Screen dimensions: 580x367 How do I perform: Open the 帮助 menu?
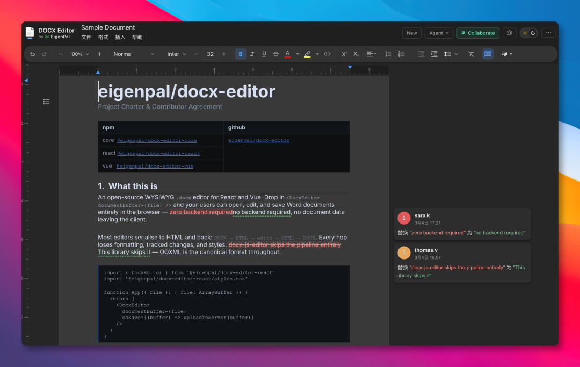[137, 38]
